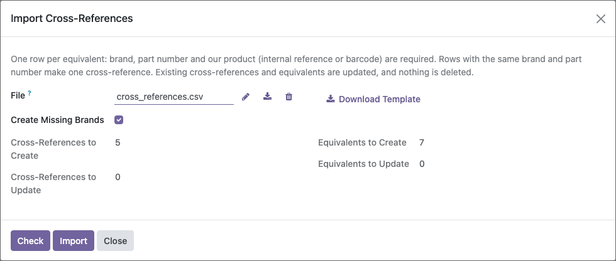Click the Cross-References to Update label
The width and height of the screenshot is (616, 261).
click(x=53, y=183)
